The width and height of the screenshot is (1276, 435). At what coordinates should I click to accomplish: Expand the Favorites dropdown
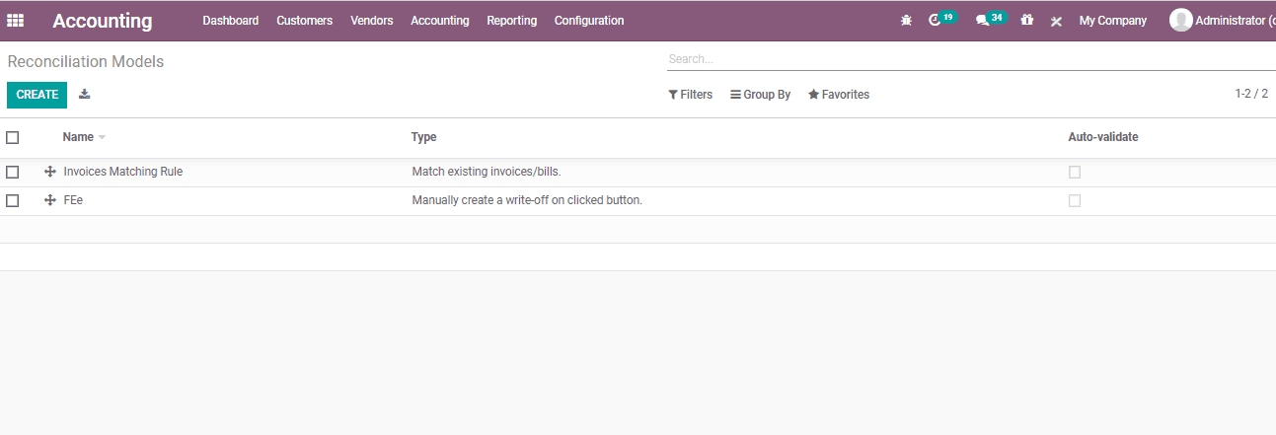click(838, 95)
